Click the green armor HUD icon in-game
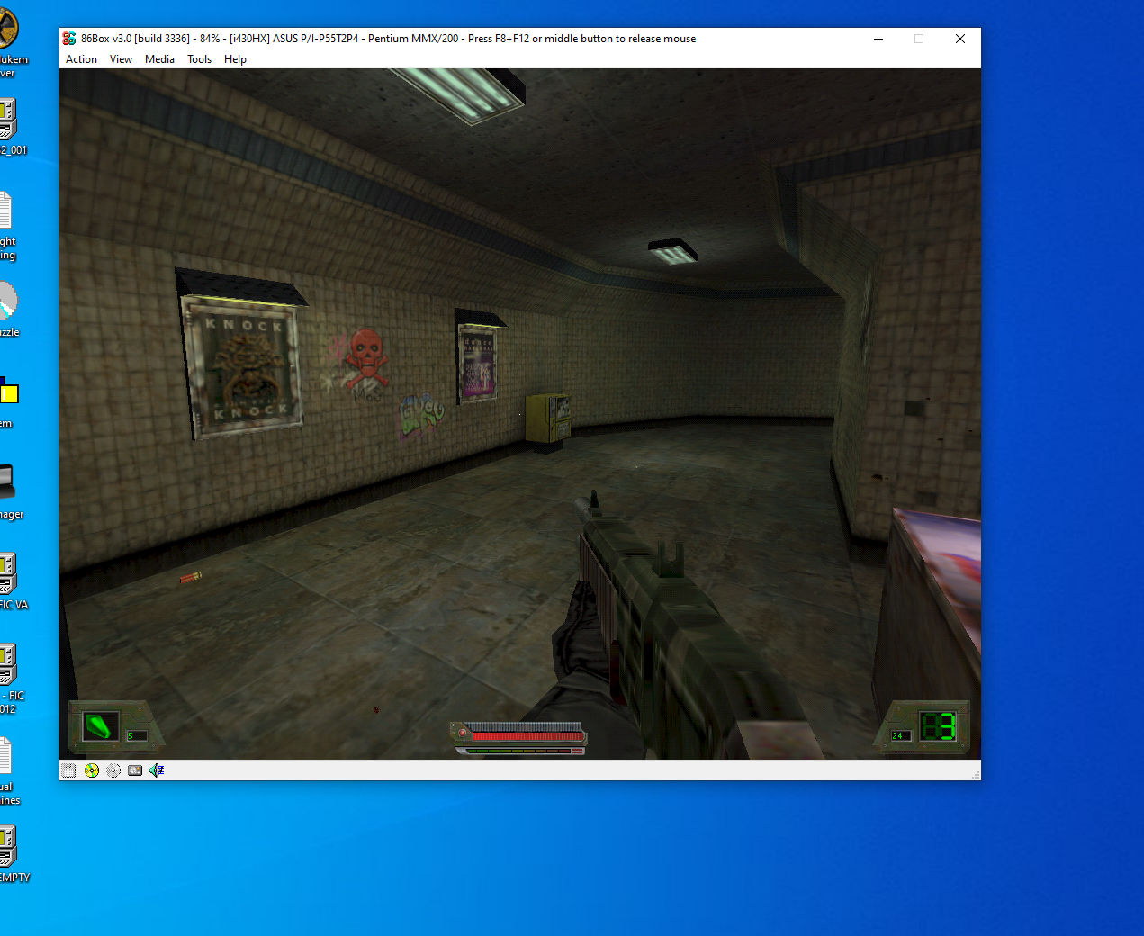 click(100, 725)
